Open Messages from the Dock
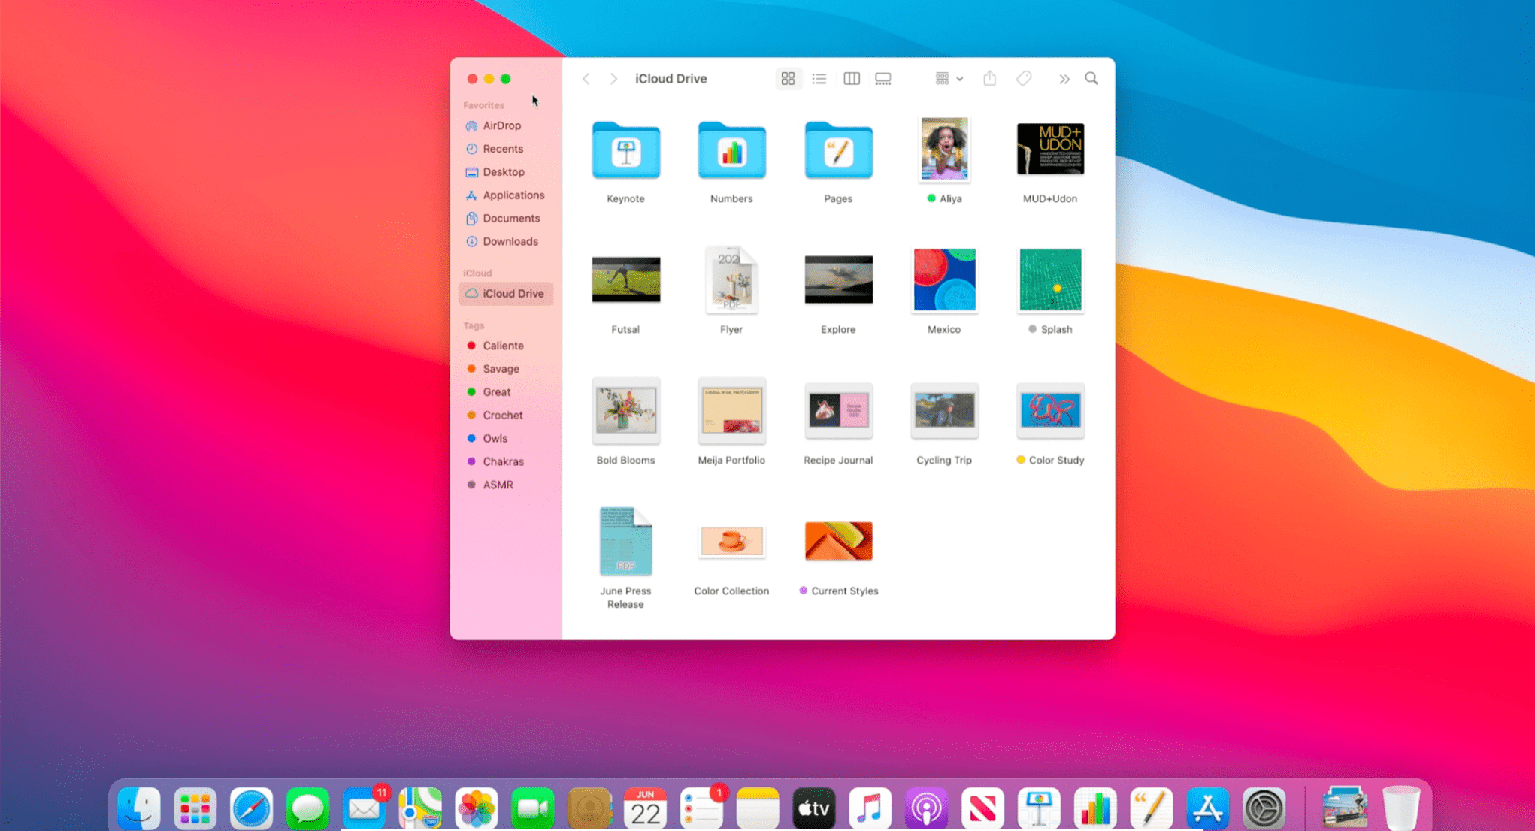Viewport: 1535px width, 831px height. pos(307,808)
